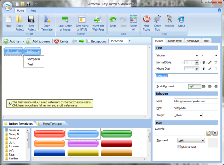Open the Horizontal orientation dropdown
224x165 pixels.
point(129,41)
